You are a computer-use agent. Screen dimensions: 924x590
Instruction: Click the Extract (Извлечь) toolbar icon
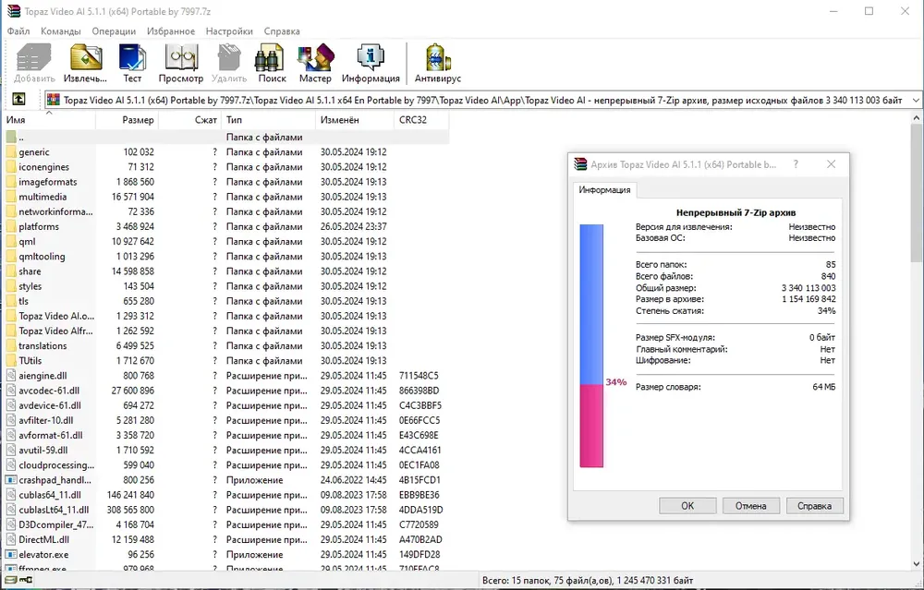pos(85,63)
